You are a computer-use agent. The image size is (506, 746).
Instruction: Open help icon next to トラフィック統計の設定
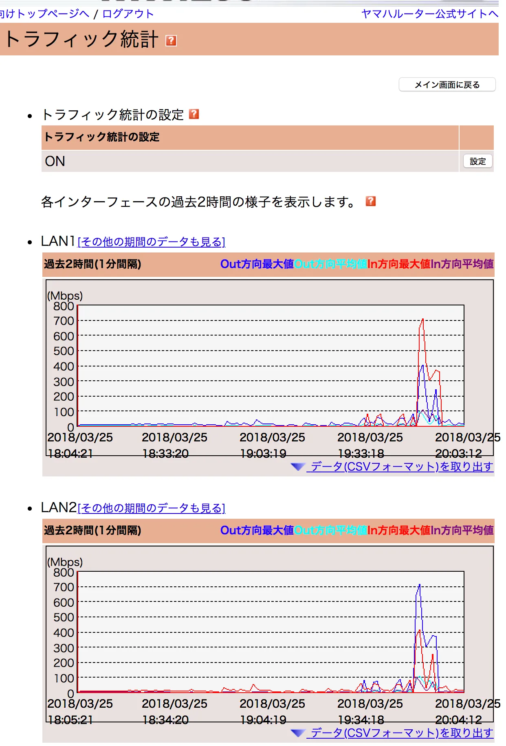(194, 114)
